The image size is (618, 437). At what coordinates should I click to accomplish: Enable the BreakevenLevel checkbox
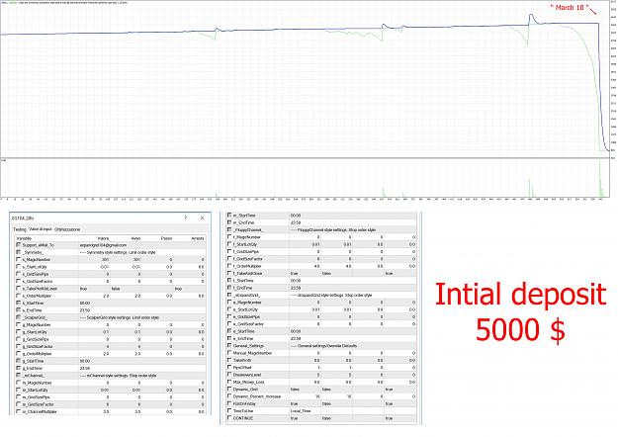[x=229, y=375]
